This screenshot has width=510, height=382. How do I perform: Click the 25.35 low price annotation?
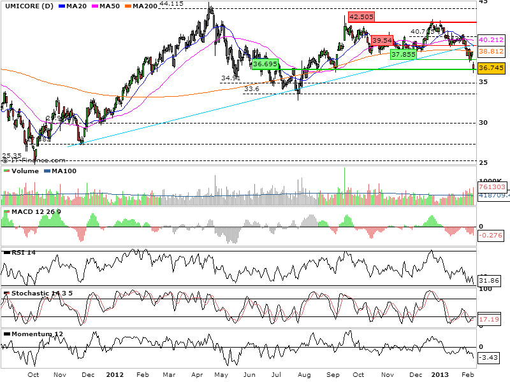tap(11, 156)
